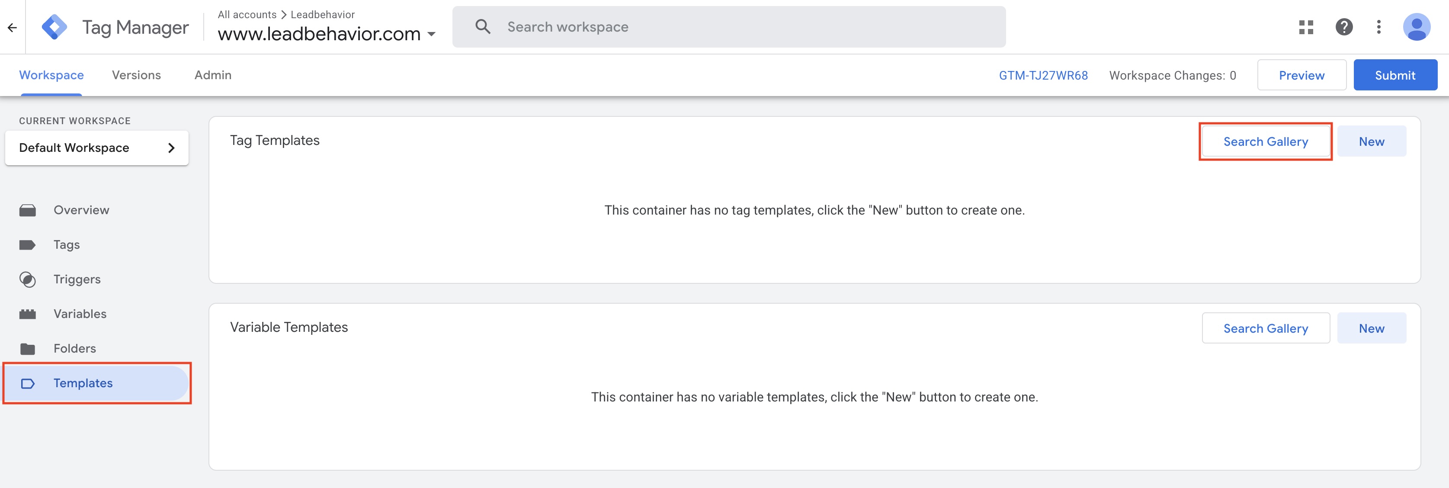Viewport: 1449px width, 488px height.
Task: Click the user profile avatar
Action: (1417, 26)
